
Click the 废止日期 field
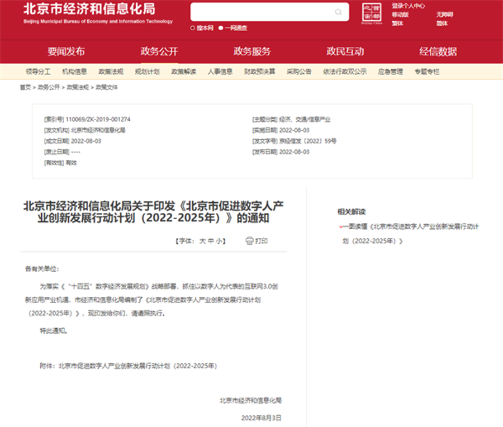tap(62, 152)
